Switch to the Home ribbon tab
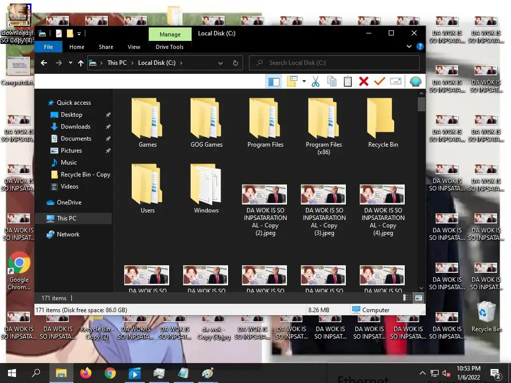The height and width of the screenshot is (383, 511). point(76,47)
